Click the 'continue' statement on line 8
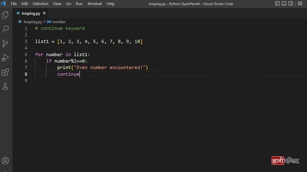This screenshot has width=307, height=172. point(68,74)
